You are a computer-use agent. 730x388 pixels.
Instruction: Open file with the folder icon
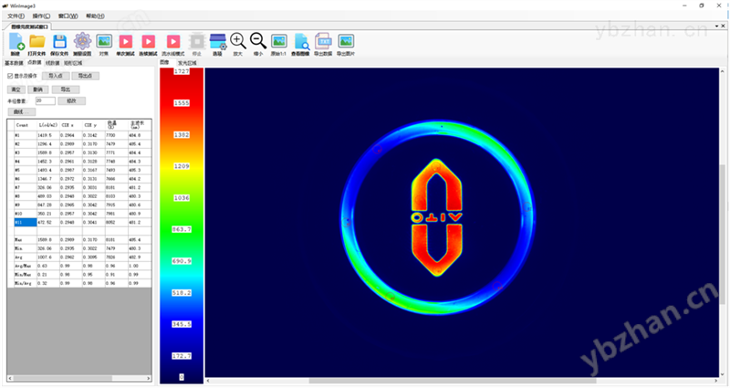36,41
